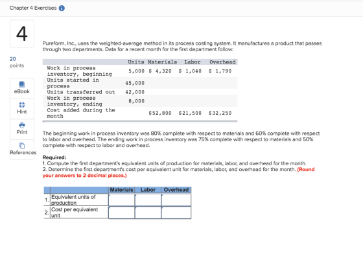Screen dimensions: 363x254
Task: Open the eBook resource
Action: pos(22,88)
